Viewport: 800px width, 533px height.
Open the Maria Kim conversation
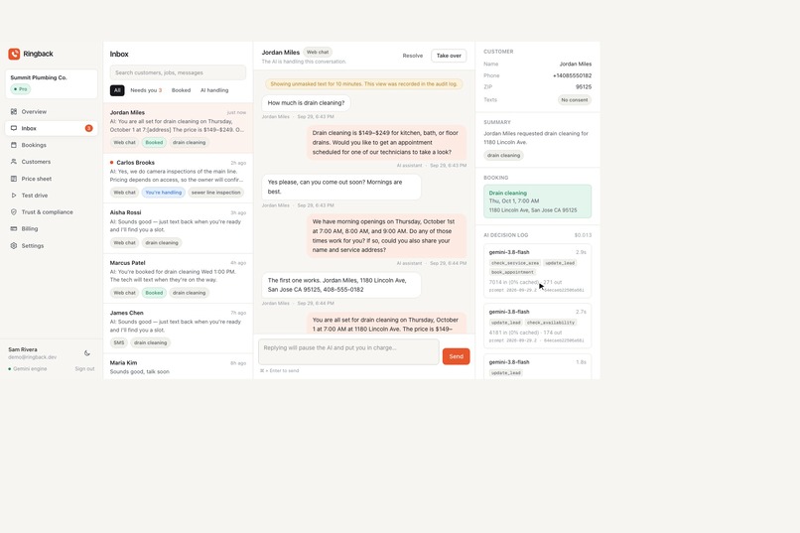[x=178, y=367]
